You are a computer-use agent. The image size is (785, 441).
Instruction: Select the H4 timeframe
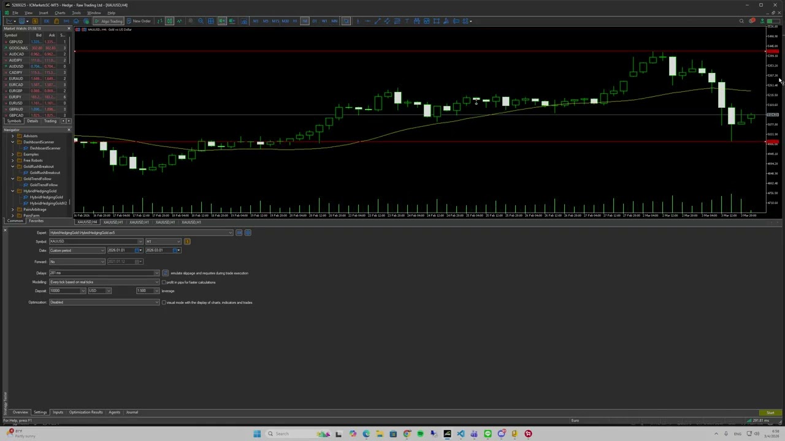[305, 21]
